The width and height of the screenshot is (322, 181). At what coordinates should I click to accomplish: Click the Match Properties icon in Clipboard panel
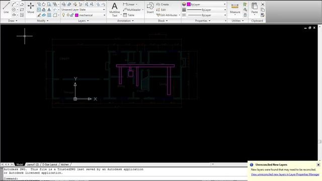point(263,15)
